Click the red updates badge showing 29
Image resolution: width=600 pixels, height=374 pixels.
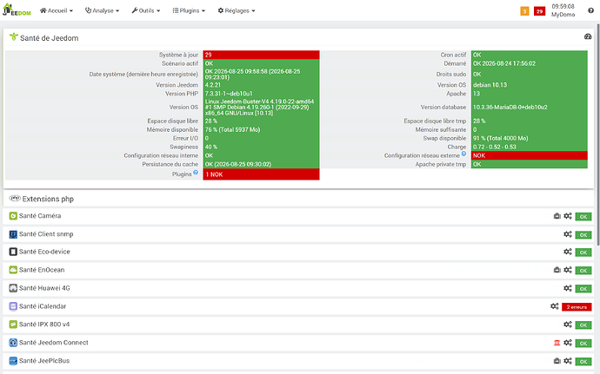click(539, 11)
